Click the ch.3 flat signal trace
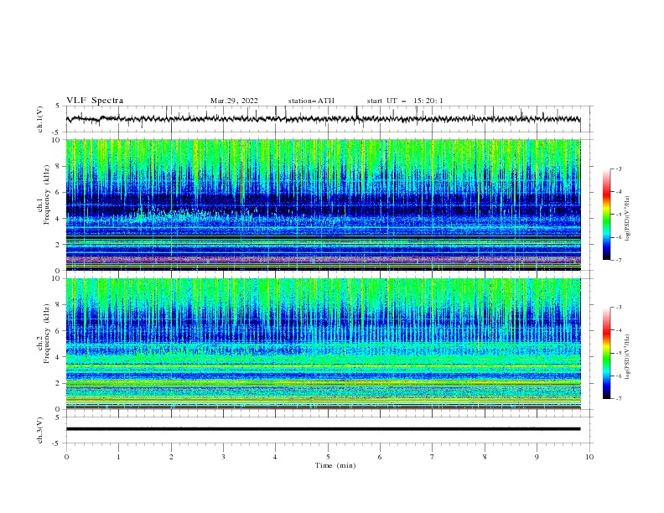This screenshot has width=664, height=513. (323, 429)
